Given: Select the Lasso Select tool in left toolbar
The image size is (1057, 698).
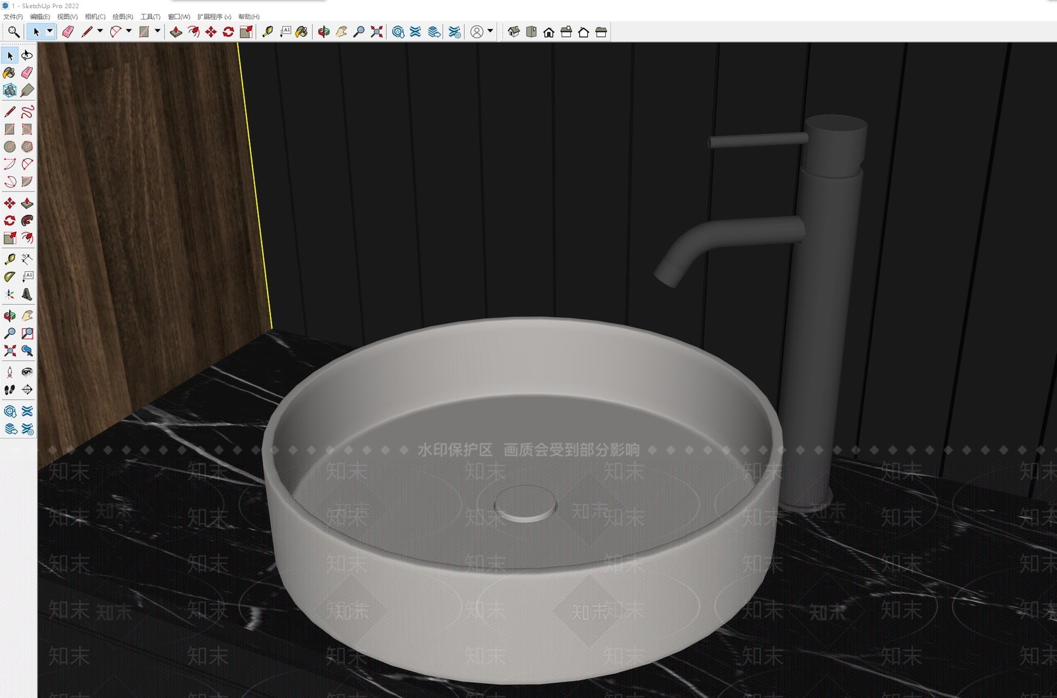Looking at the screenshot, I should click(x=27, y=55).
